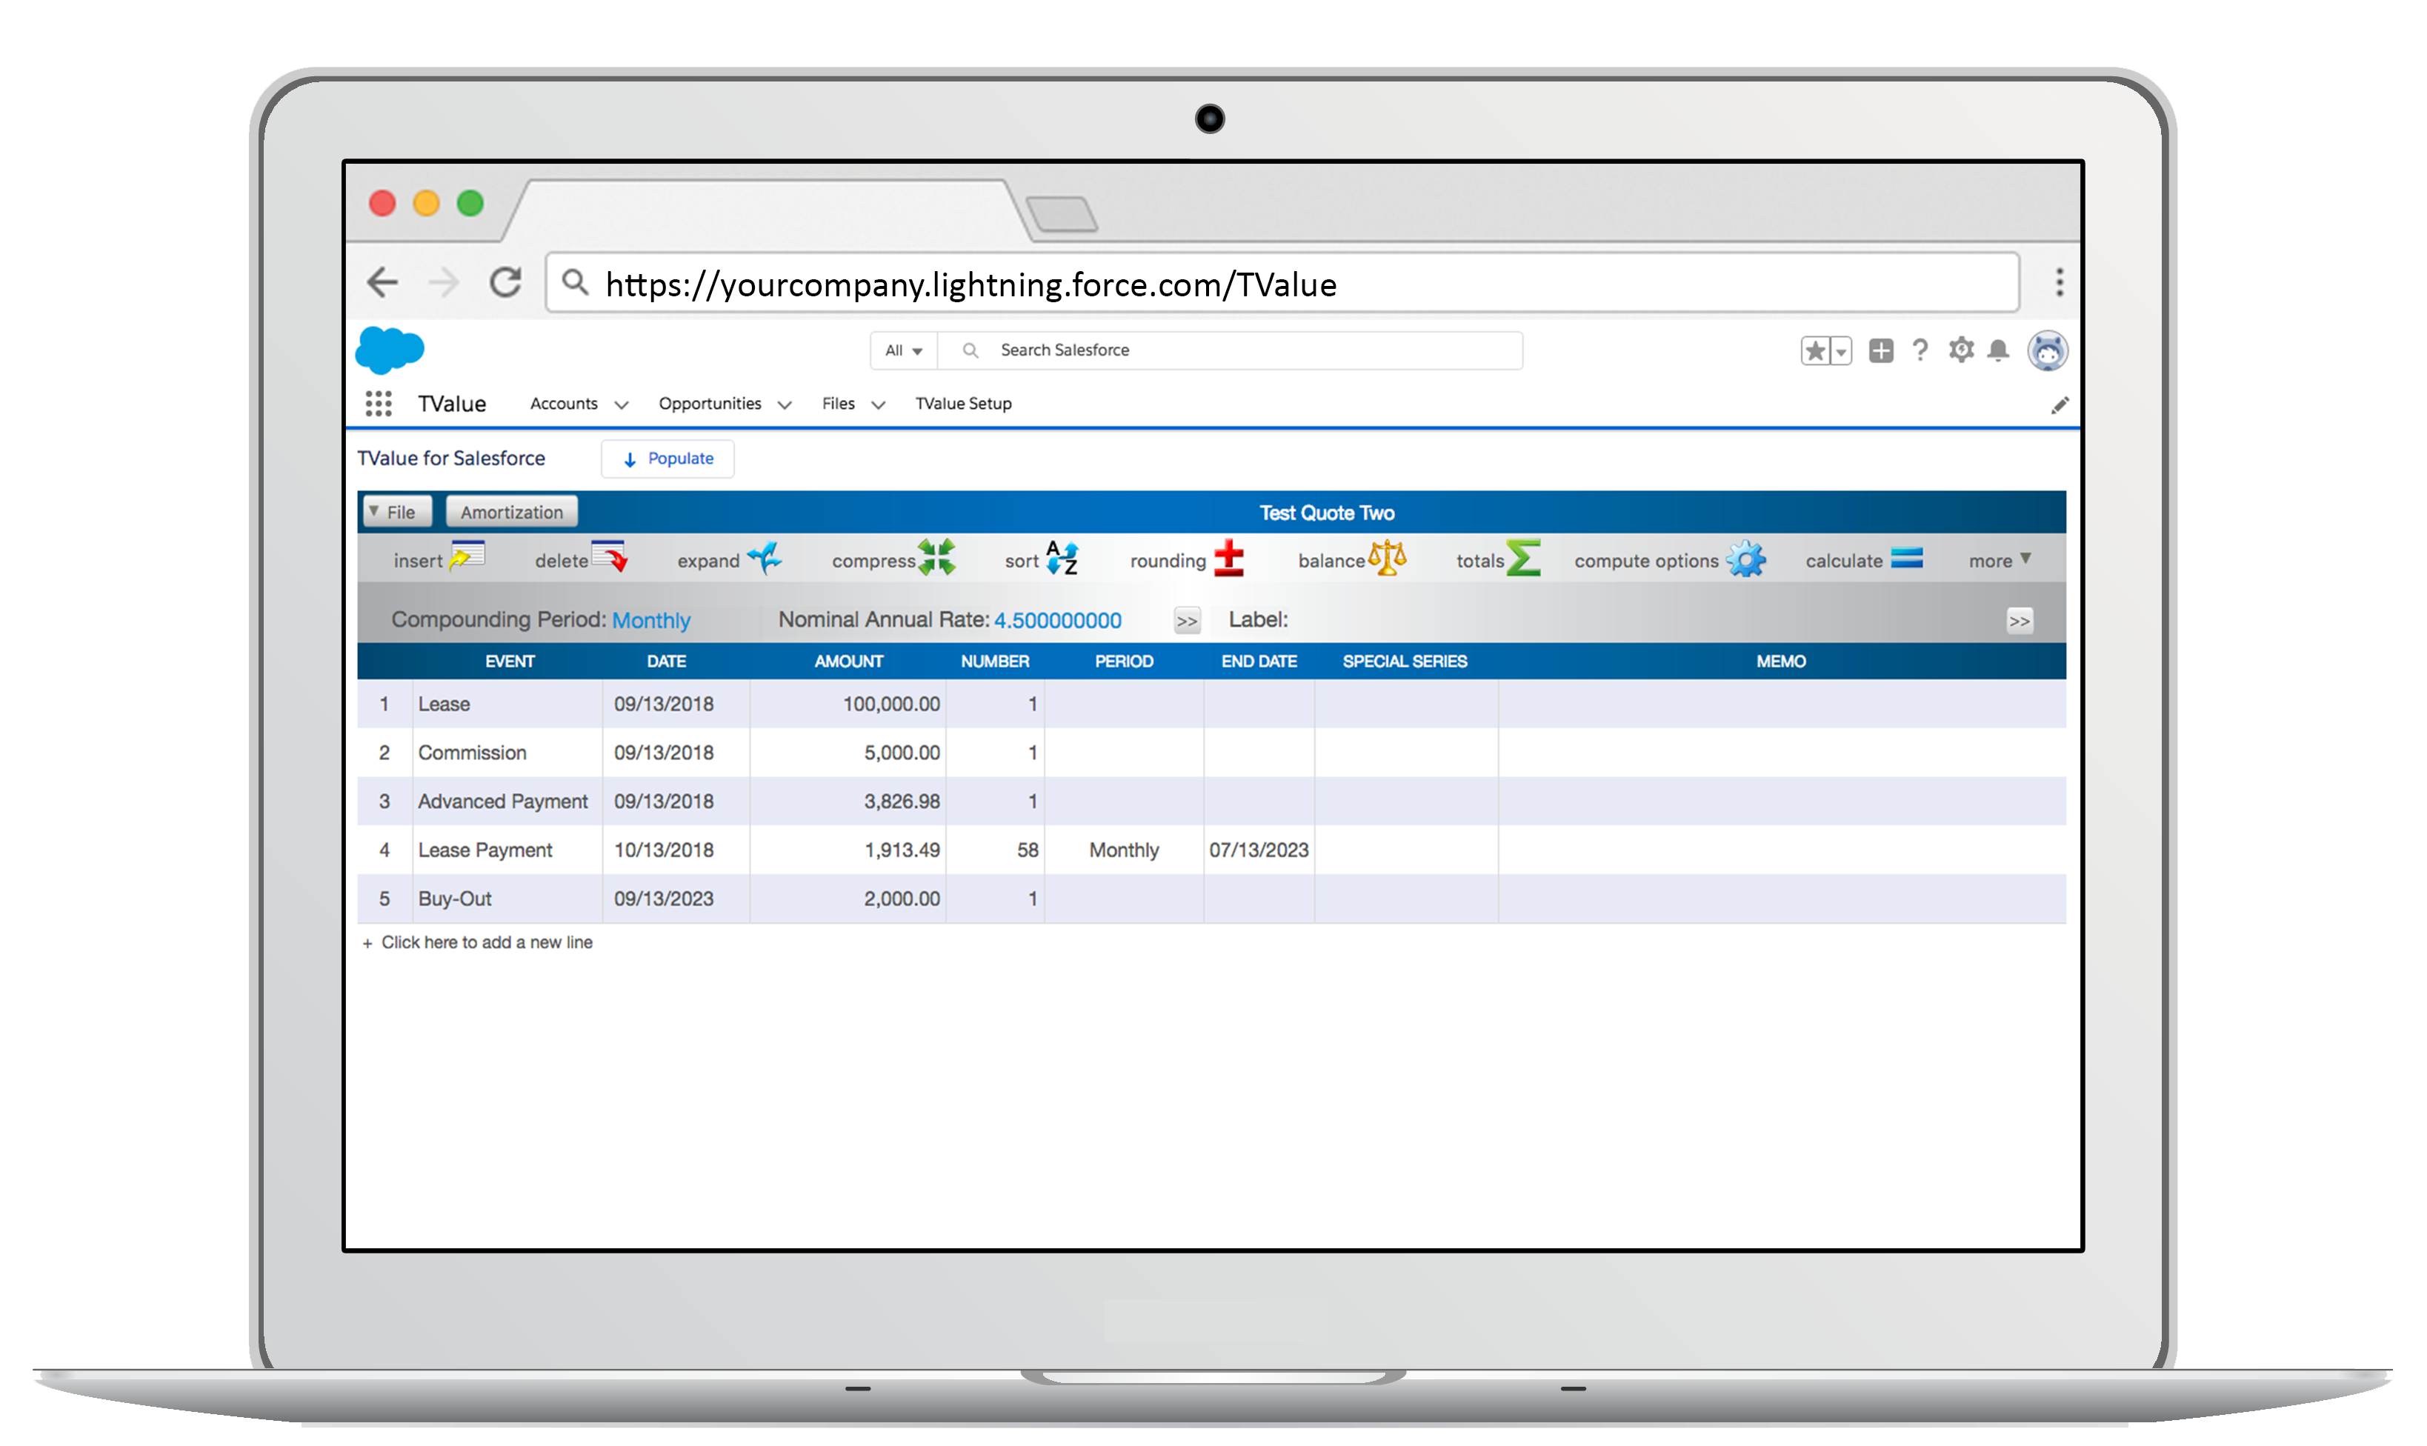Open the Salesforce app launcher grid

pos(378,404)
